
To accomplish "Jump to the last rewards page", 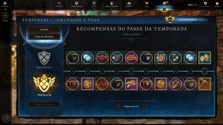I will [145, 106].
